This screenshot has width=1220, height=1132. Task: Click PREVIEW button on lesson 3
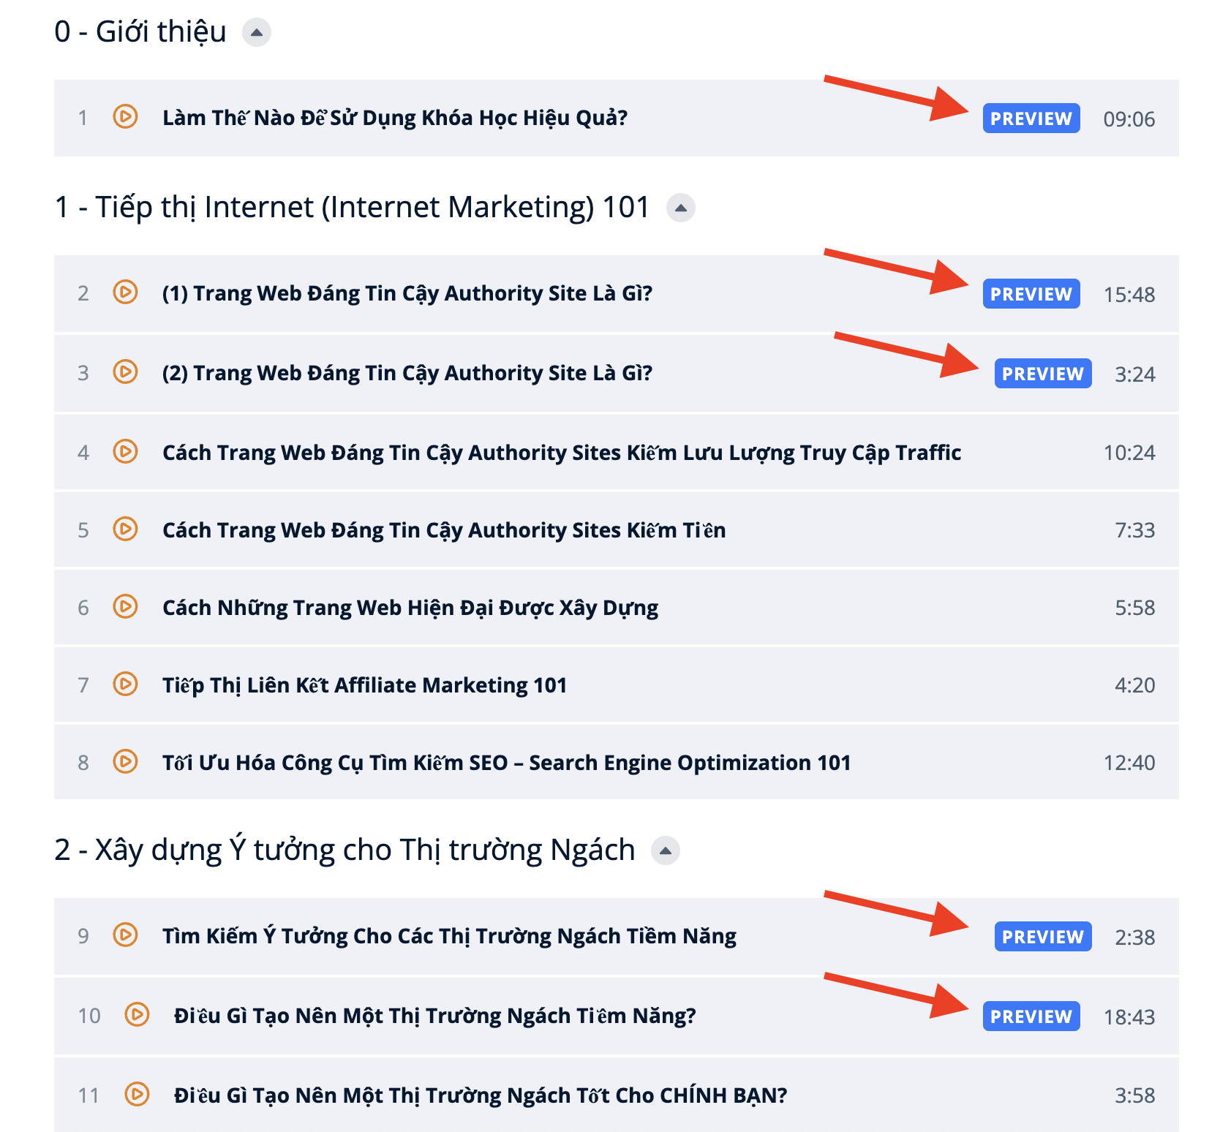click(1042, 374)
